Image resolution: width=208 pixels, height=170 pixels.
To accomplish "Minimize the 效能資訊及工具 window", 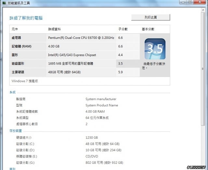I will coord(183,2).
